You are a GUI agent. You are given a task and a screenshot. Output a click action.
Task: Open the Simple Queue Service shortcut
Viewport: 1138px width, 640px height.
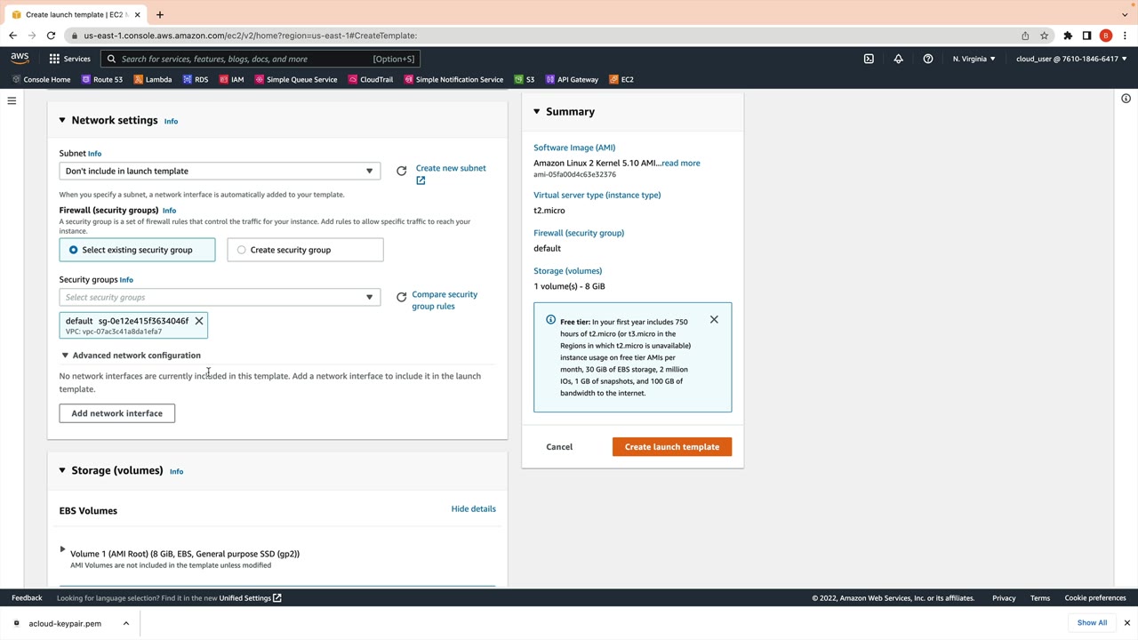tap(296, 79)
